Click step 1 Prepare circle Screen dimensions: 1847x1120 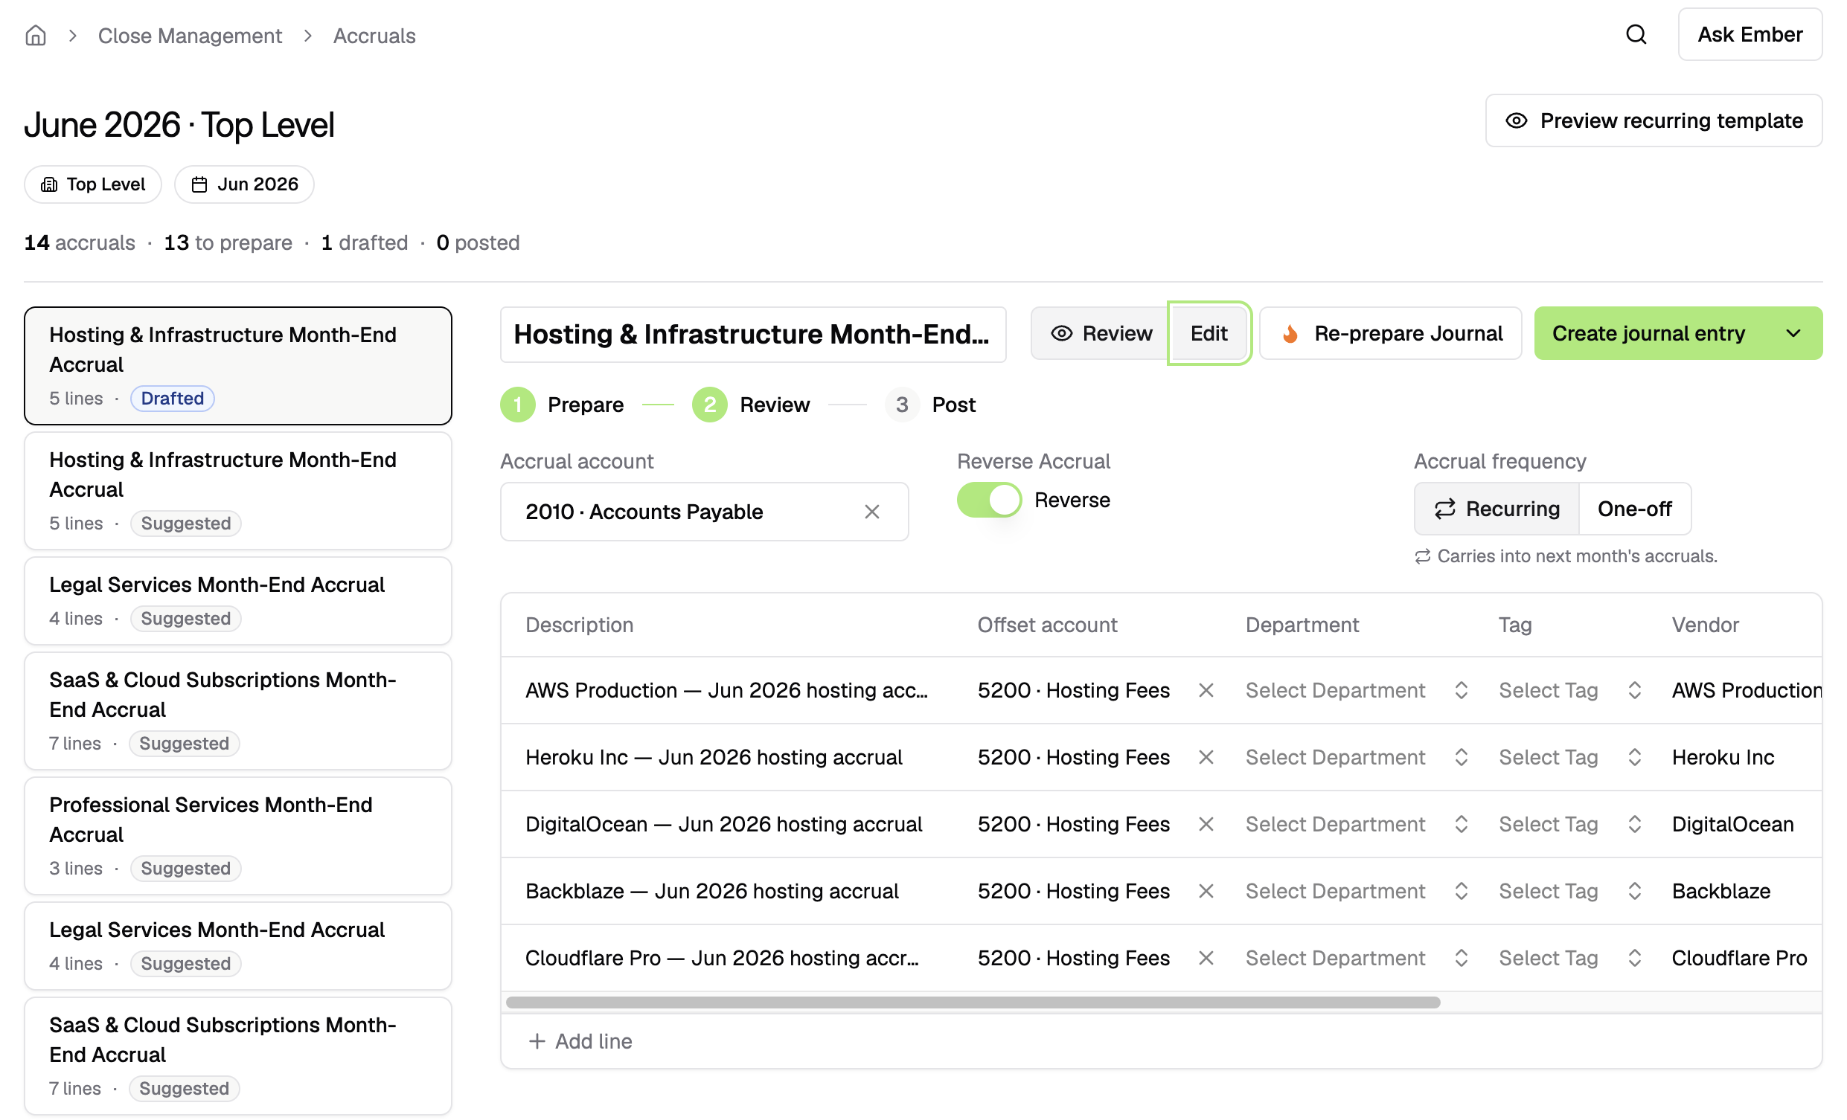click(x=517, y=405)
